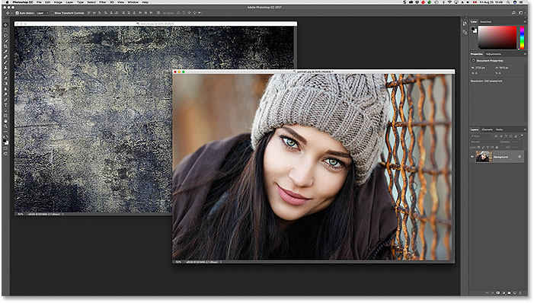
Task: Switch to the Swatches tab
Action: [x=486, y=22]
